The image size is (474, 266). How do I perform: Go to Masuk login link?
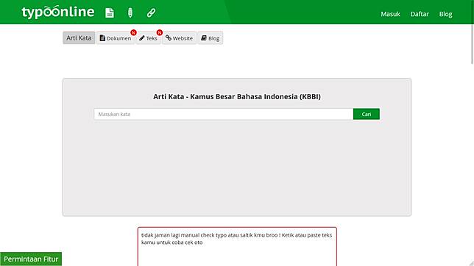pos(390,14)
